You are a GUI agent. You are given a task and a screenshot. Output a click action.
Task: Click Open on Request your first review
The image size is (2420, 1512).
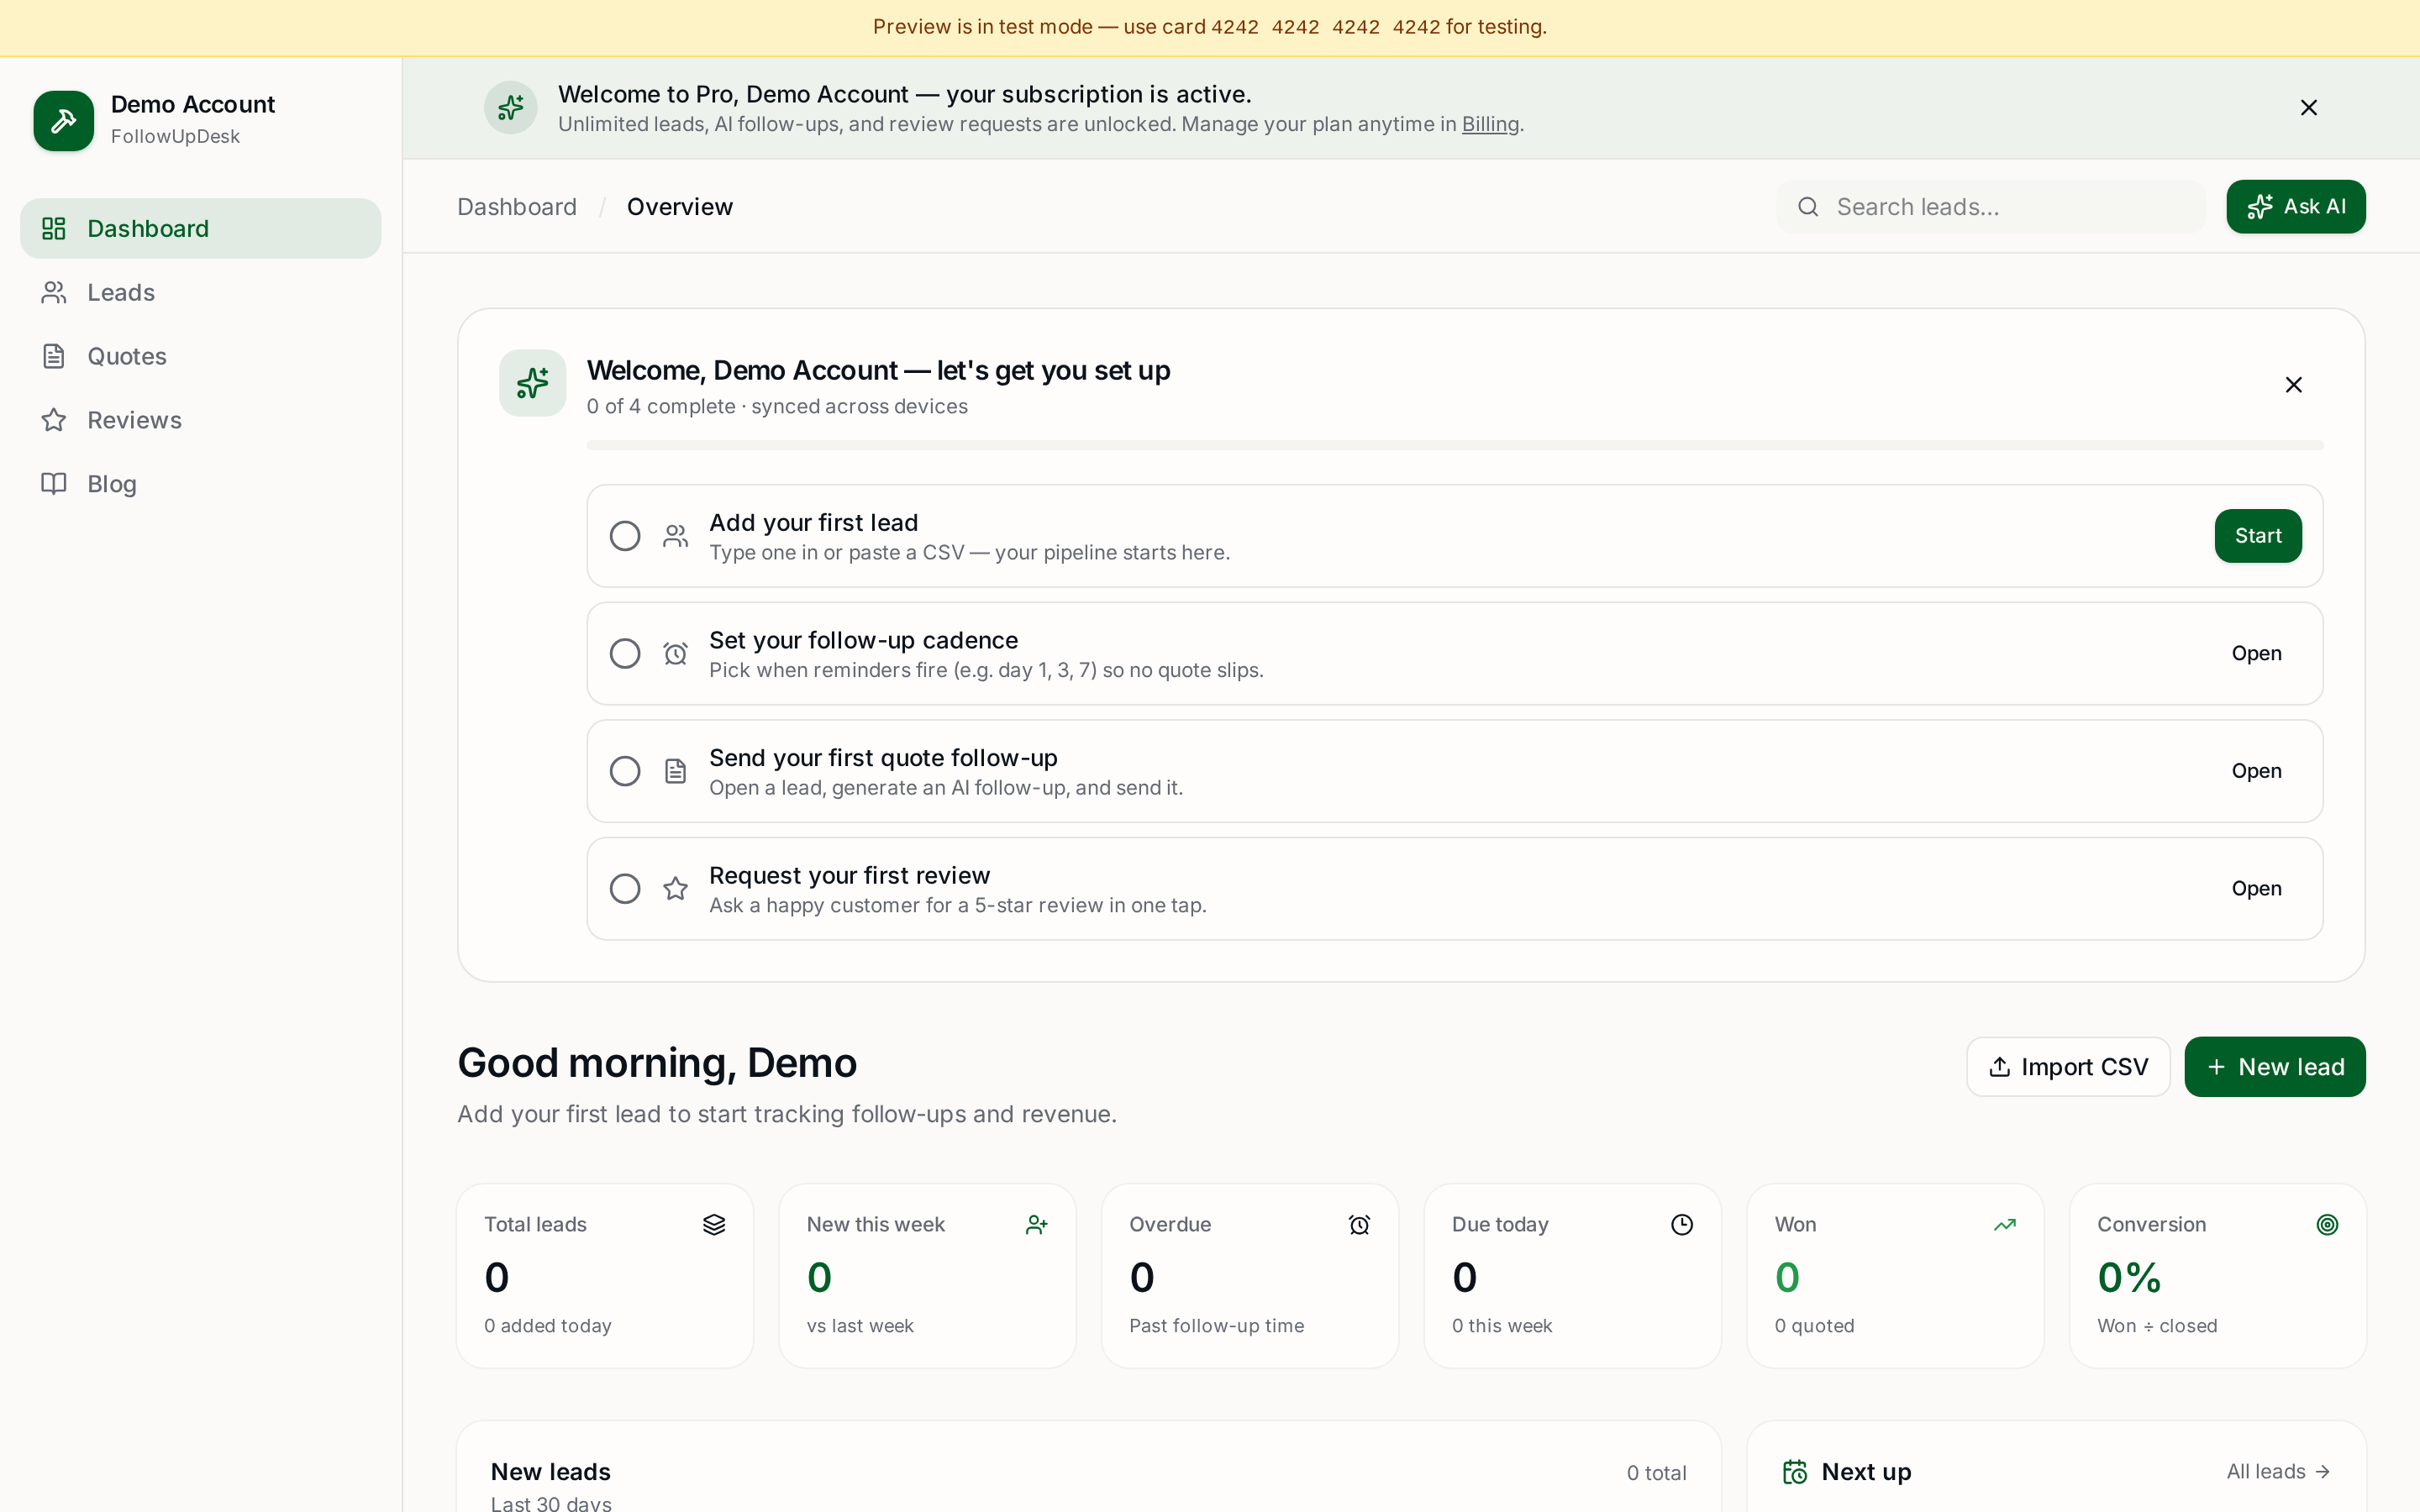(x=2256, y=888)
